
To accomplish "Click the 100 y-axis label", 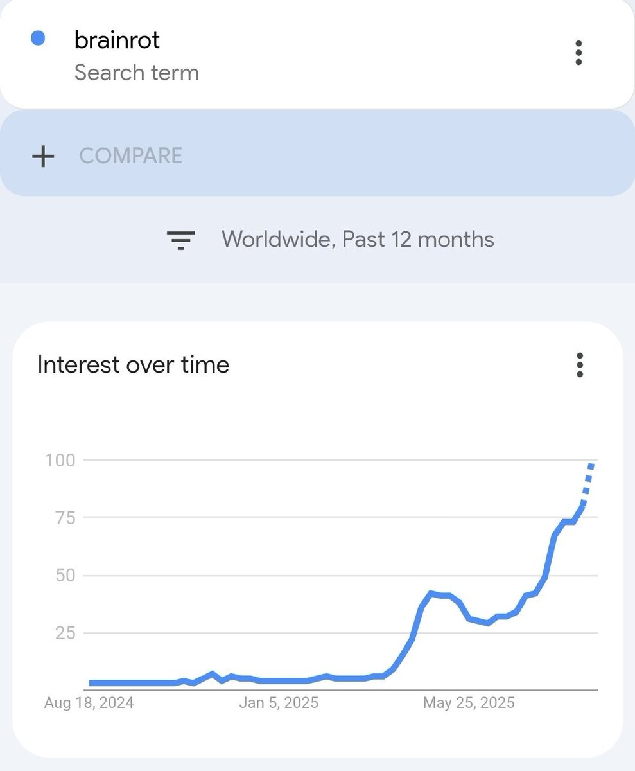I will (60, 460).
